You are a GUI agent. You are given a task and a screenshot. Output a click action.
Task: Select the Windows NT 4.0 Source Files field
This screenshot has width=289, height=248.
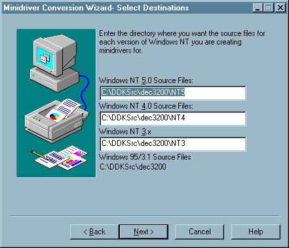point(173,118)
